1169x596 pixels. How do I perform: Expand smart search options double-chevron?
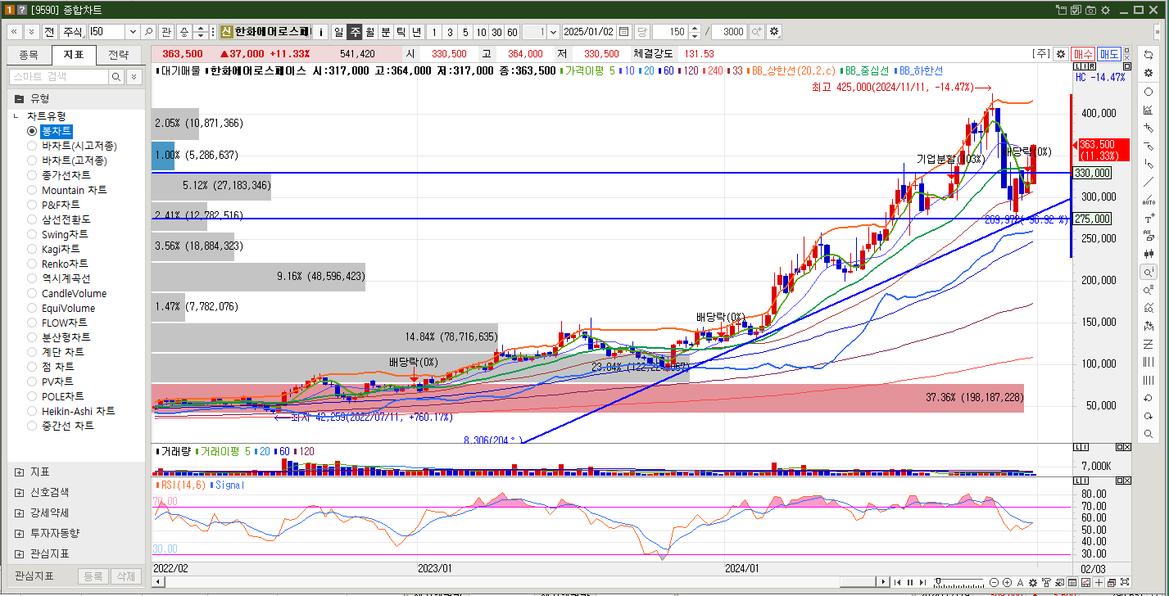134,77
